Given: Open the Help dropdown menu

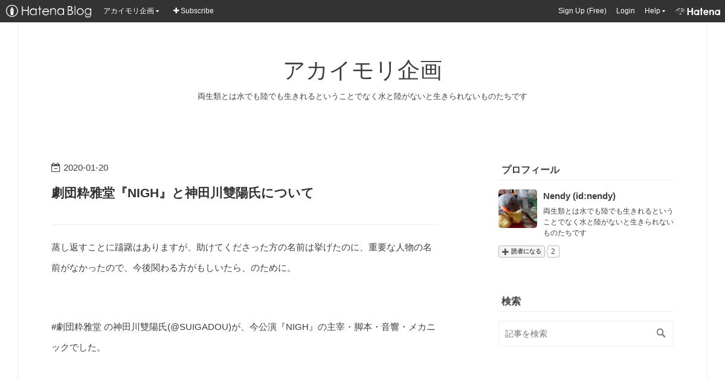Looking at the screenshot, I should click(x=654, y=11).
